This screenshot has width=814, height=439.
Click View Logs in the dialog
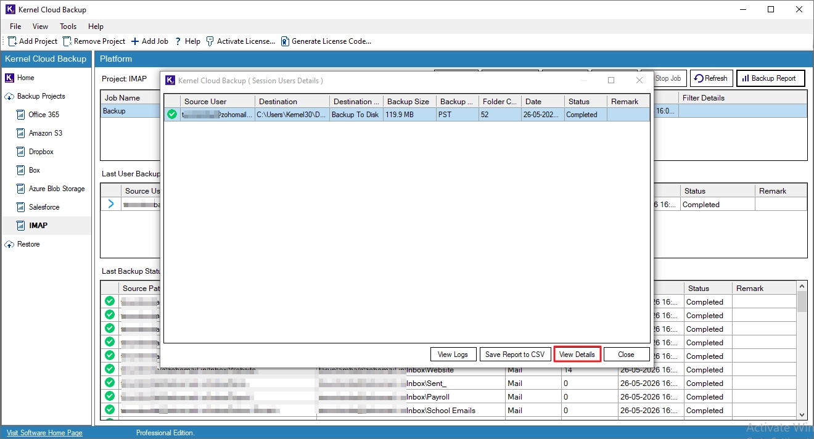tap(453, 355)
